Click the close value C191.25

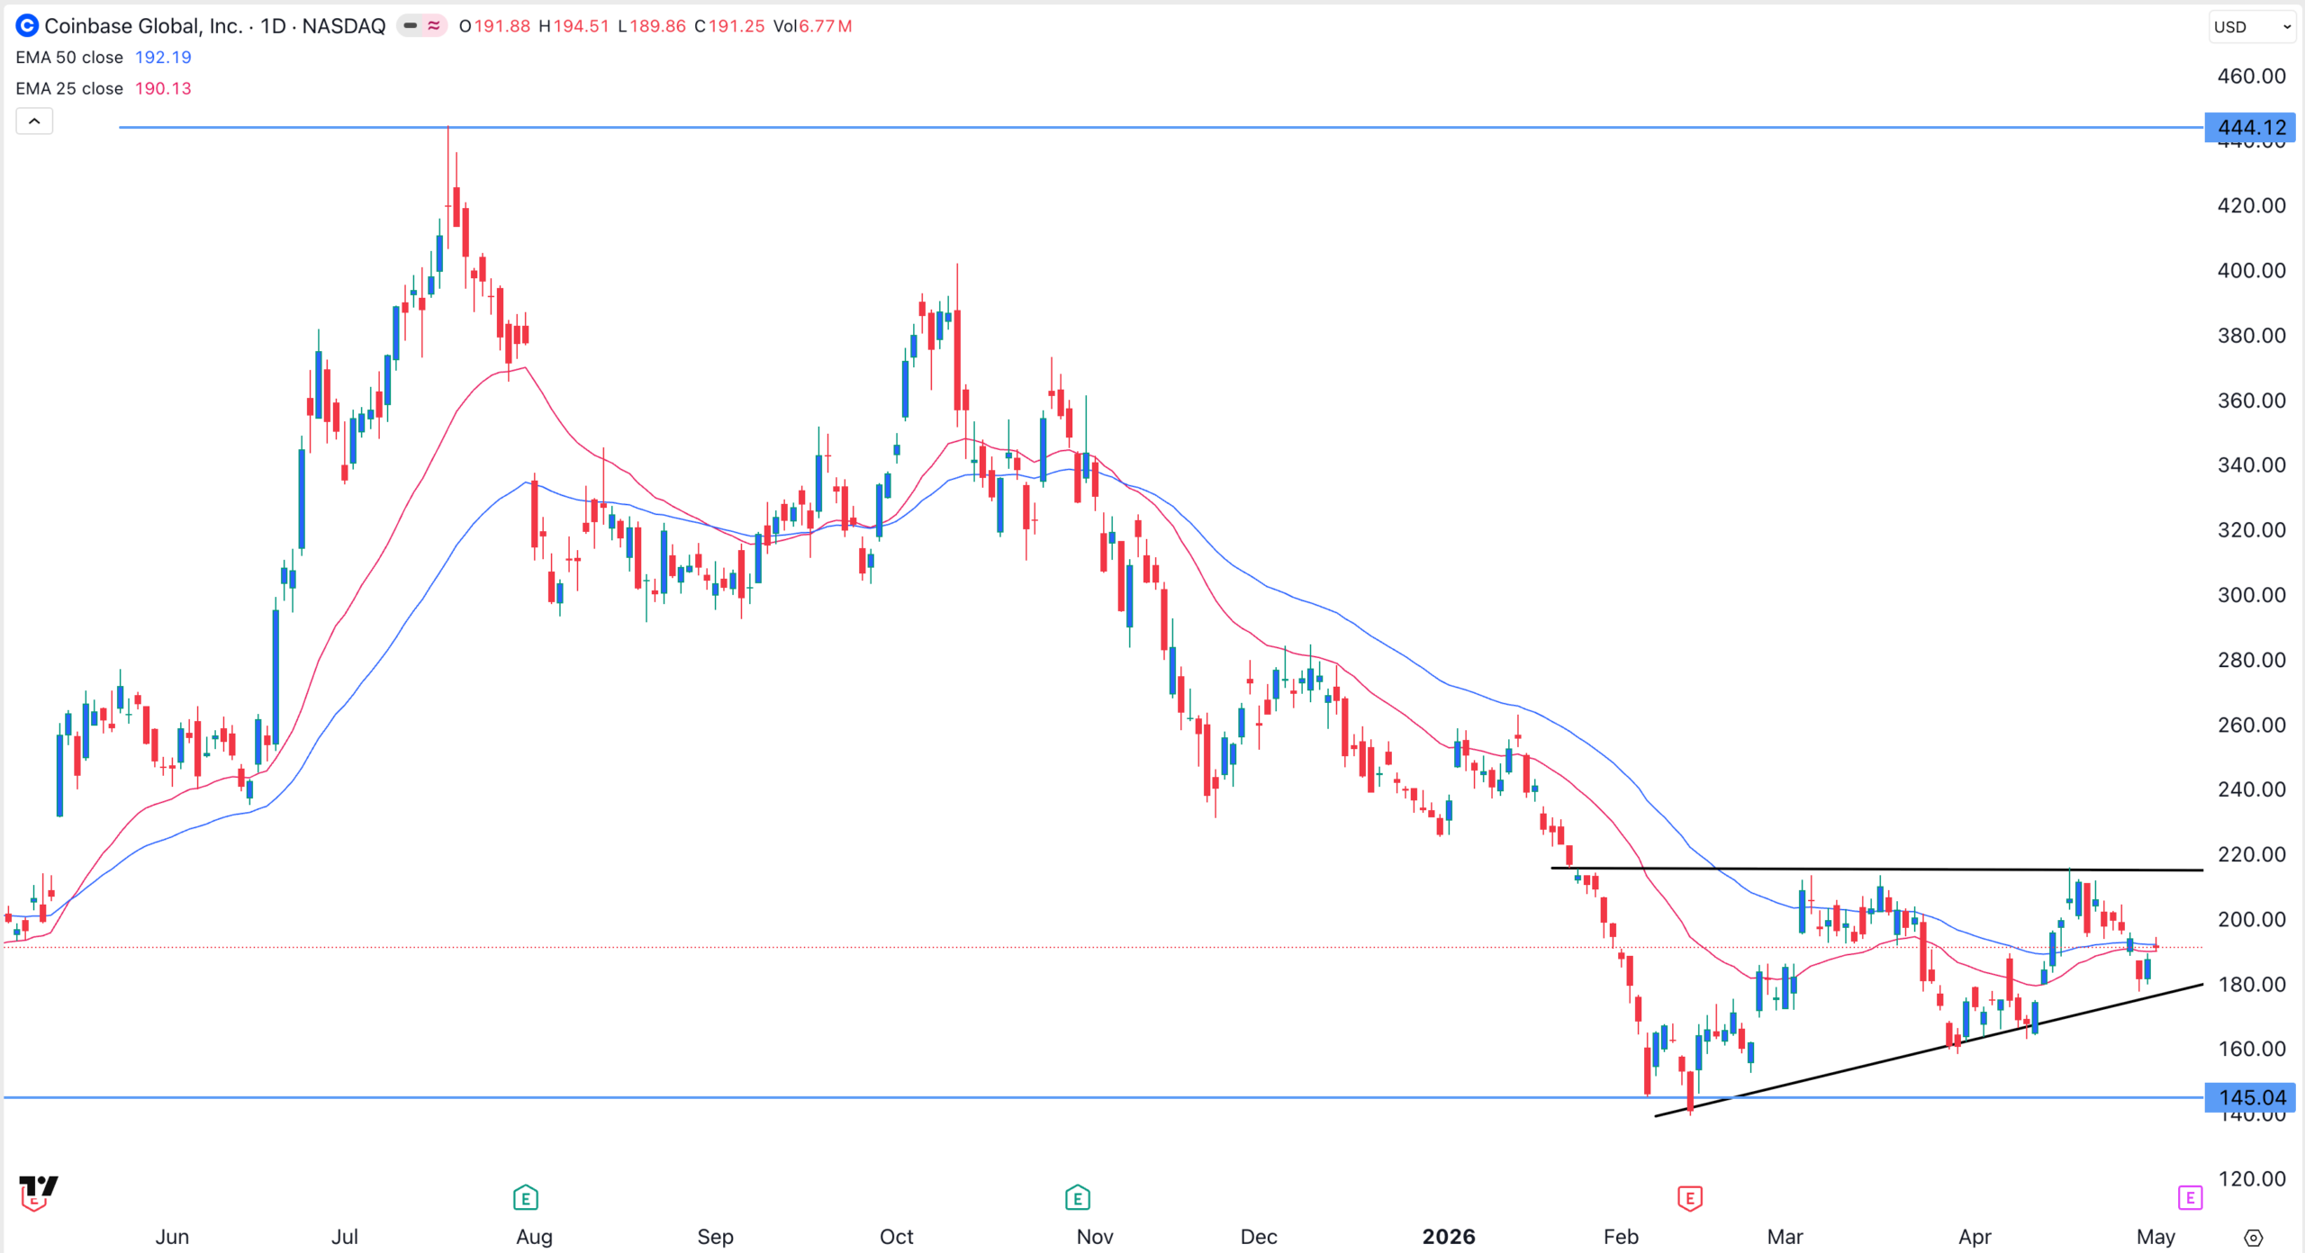coord(729,26)
